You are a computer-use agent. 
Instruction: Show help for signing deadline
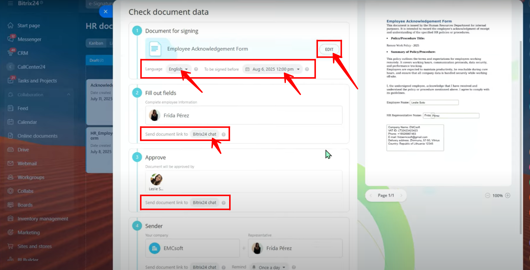tap(307, 69)
